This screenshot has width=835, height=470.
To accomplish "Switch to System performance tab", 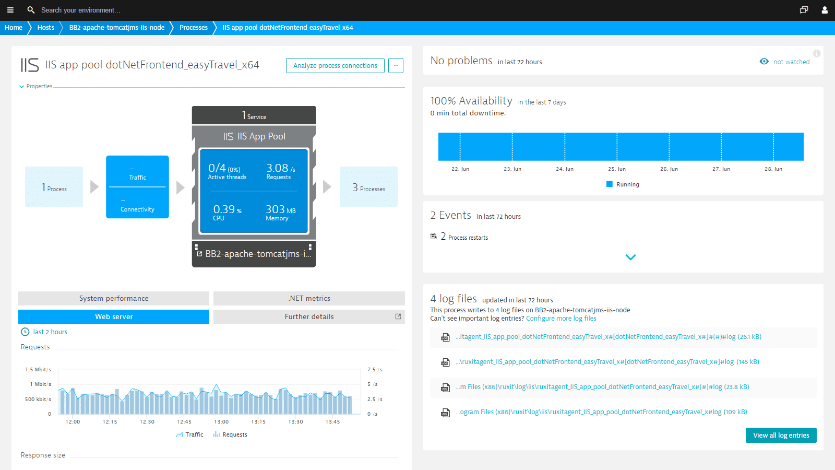I will (x=114, y=298).
